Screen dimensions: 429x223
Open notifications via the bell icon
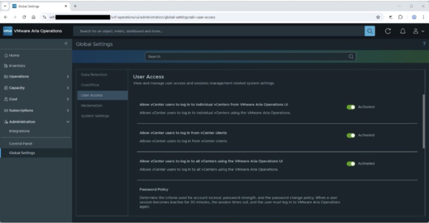coord(403,31)
